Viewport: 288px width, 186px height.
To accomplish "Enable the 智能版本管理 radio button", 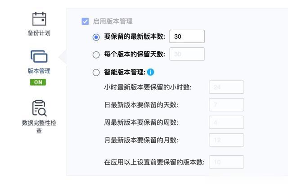I will click(96, 73).
